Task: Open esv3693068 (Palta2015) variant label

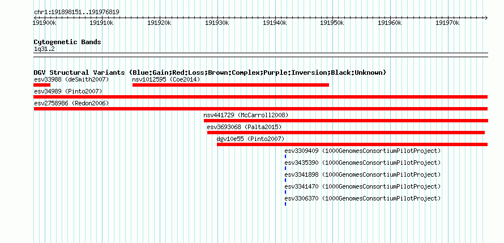Action: [244, 127]
